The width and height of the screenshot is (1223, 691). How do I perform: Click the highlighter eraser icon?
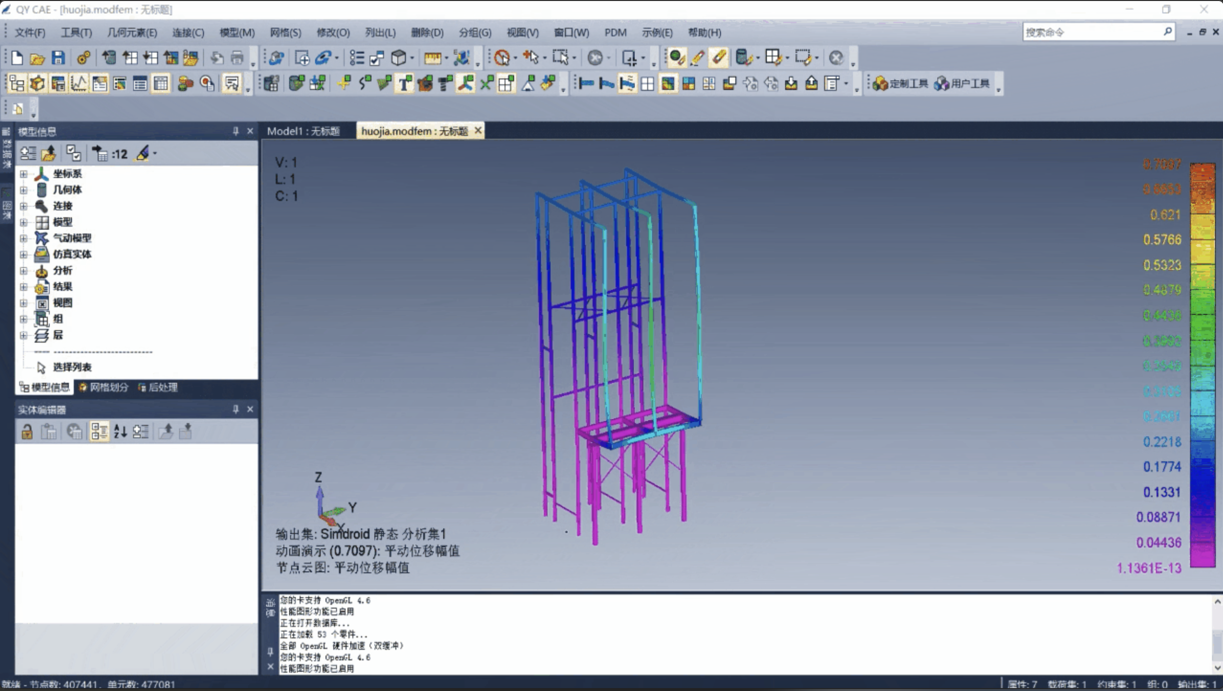tap(718, 58)
